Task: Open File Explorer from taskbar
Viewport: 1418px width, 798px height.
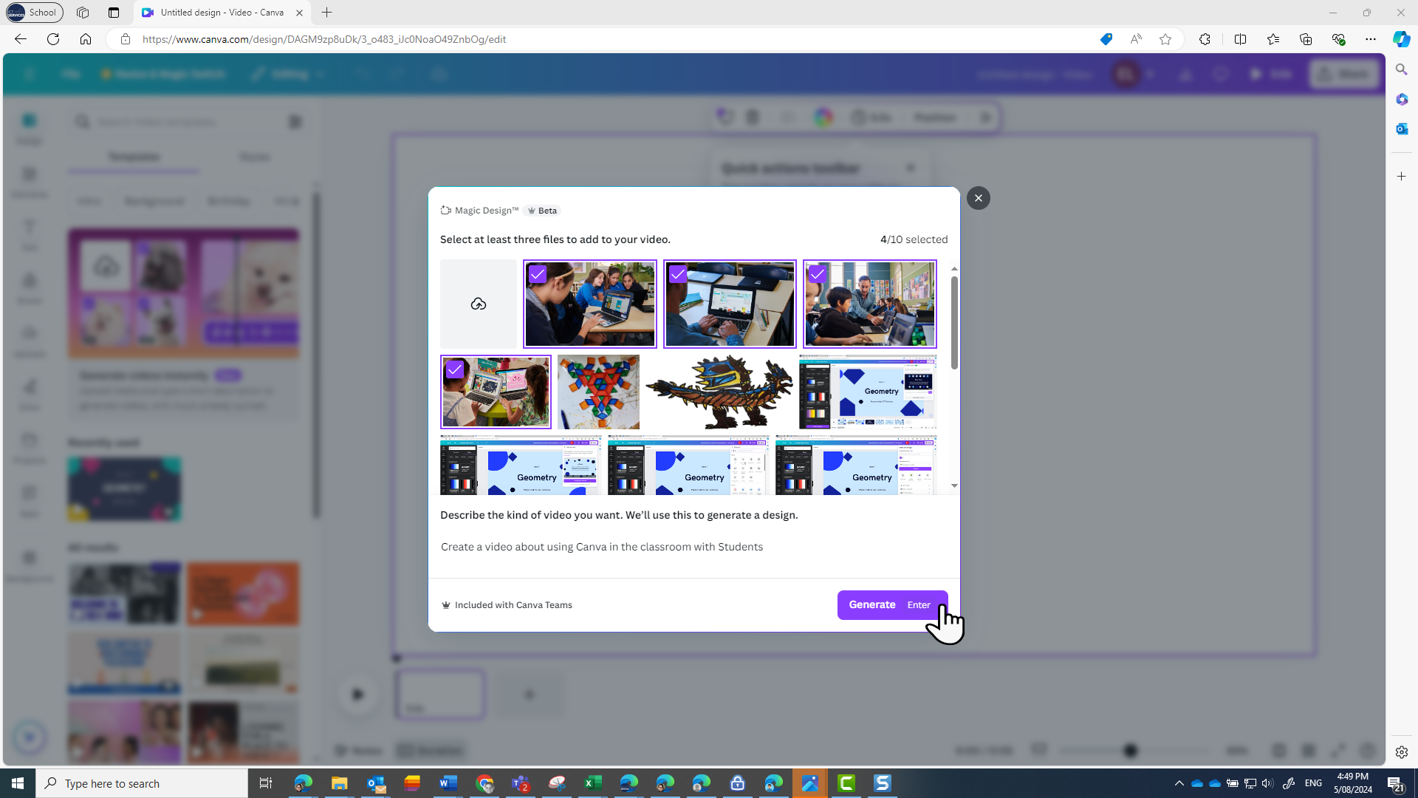Action: click(x=339, y=783)
